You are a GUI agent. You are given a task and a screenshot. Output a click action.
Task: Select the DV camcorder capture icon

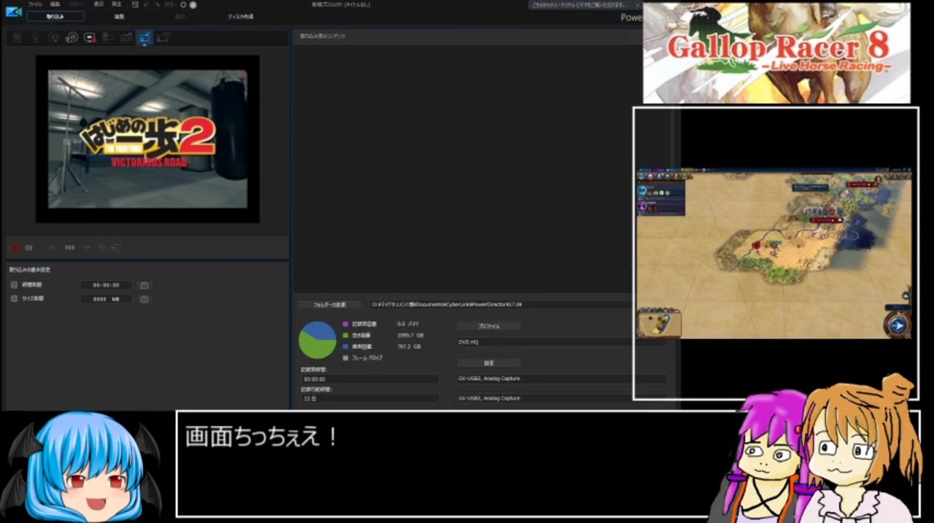click(108, 37)
